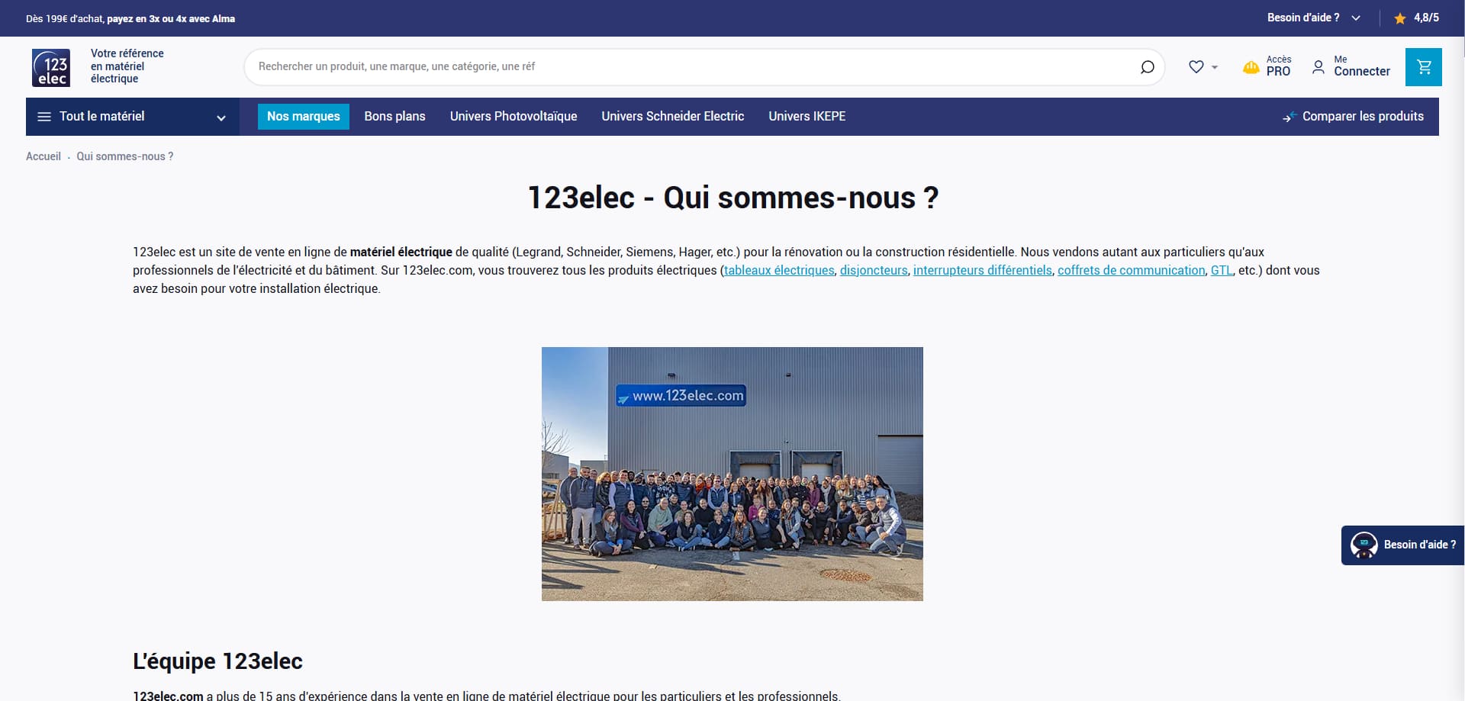Viewport: 1465px width, 701px height.
Task: Follow the interrupteurs différentiels link
Action: pyautogui.click(x=983, y=271)
